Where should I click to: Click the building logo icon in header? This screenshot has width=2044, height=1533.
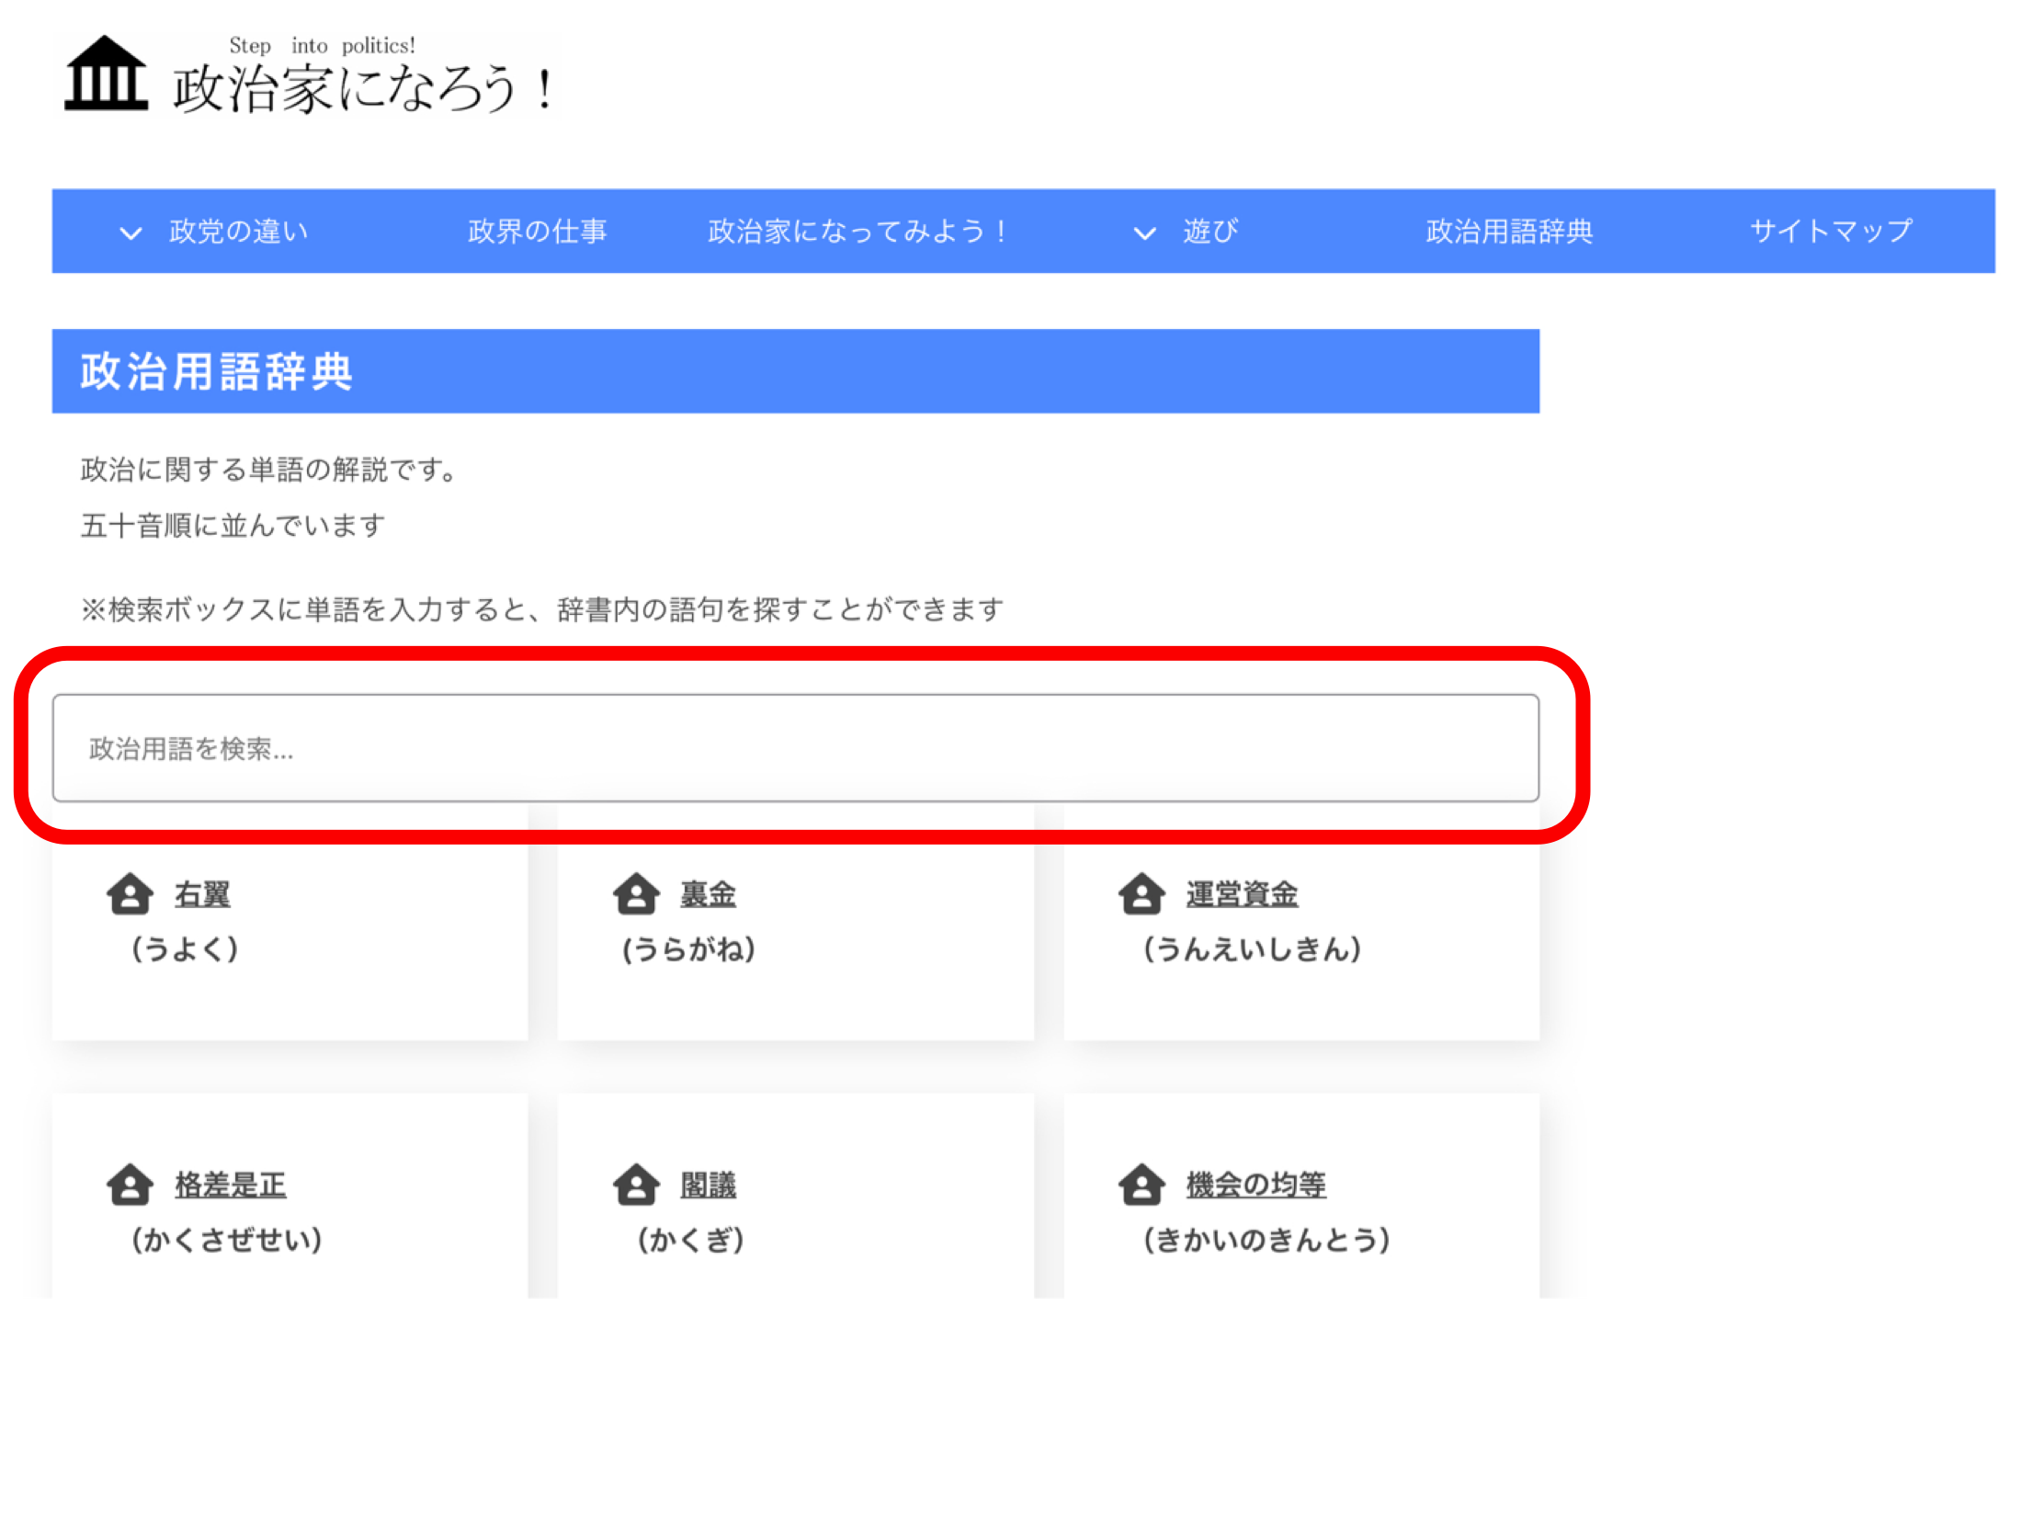(106, 74)
